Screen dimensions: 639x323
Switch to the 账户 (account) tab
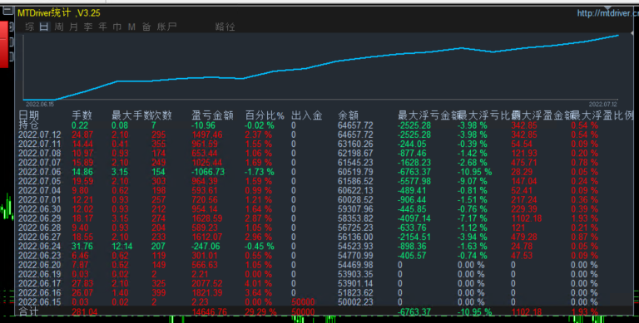tap(166, 27)
